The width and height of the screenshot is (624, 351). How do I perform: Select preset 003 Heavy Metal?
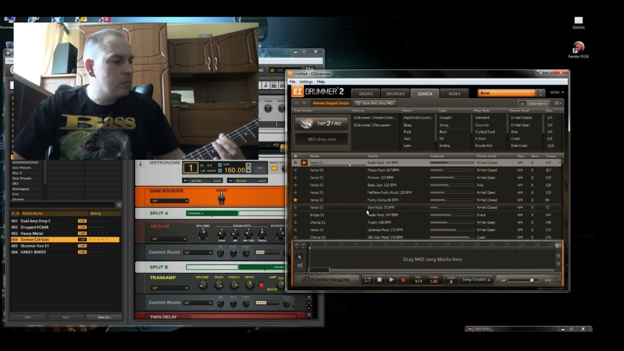[x=65, y=234]
